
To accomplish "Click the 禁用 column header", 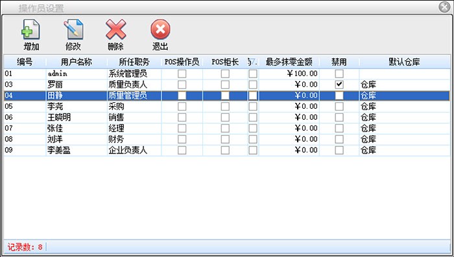I will (339, 62).
